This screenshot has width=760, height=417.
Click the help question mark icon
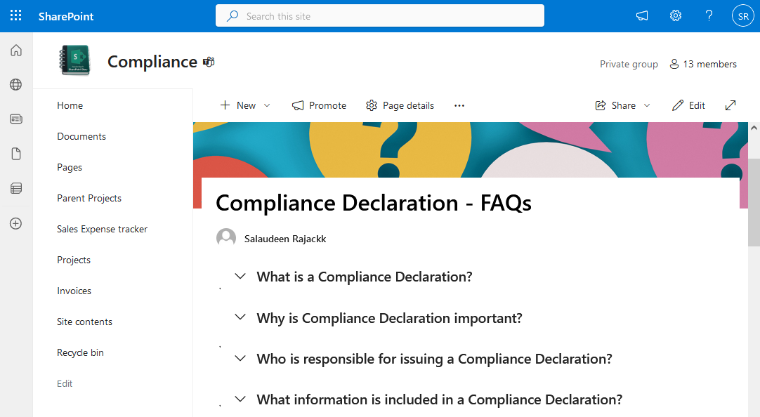tap(709, 16)
